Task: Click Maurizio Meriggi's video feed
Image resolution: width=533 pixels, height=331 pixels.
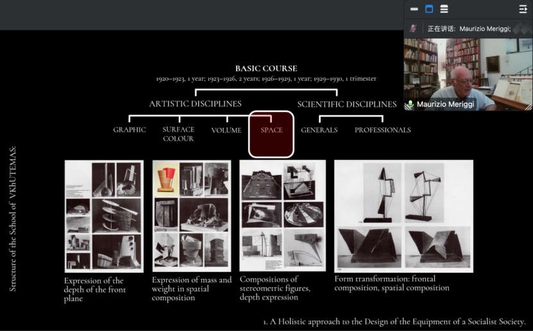Action: coord(468,74)
